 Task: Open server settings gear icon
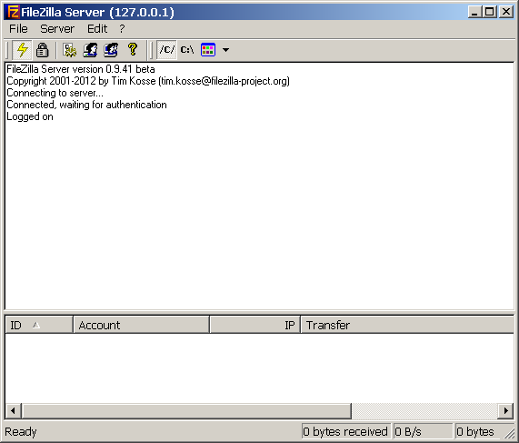point(69,50)
